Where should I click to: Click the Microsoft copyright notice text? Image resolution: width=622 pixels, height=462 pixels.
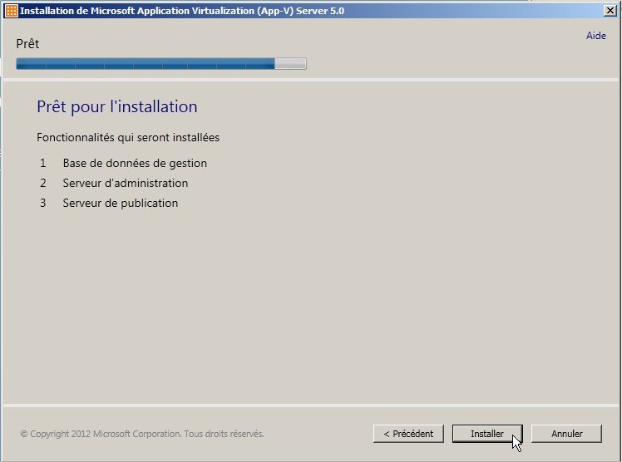(x=142, y=434)
